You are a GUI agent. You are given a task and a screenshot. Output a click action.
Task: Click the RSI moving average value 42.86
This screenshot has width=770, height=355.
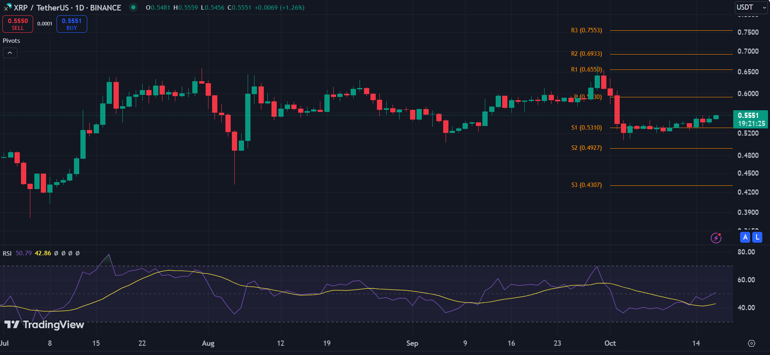coord(43,253)
